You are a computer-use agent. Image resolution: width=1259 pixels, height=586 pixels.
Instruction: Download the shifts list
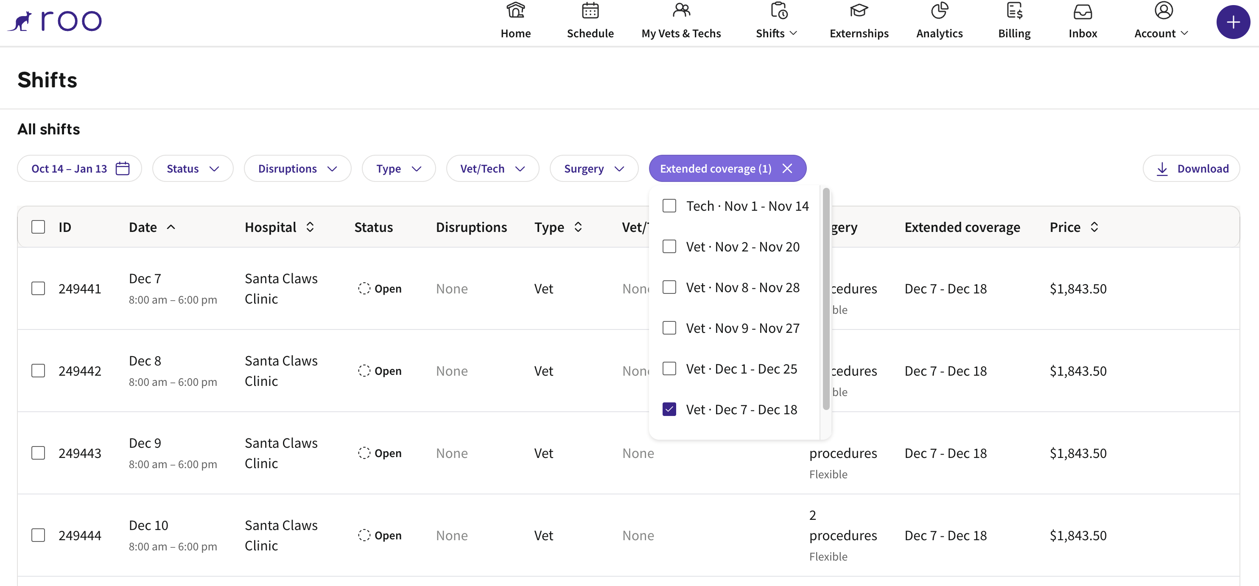pyautogui.click(x=1191, y=169)
